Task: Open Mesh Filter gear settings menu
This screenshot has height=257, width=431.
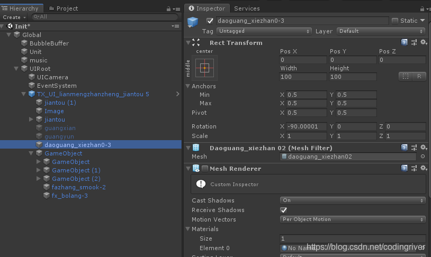Action: [x=424, y=148]
